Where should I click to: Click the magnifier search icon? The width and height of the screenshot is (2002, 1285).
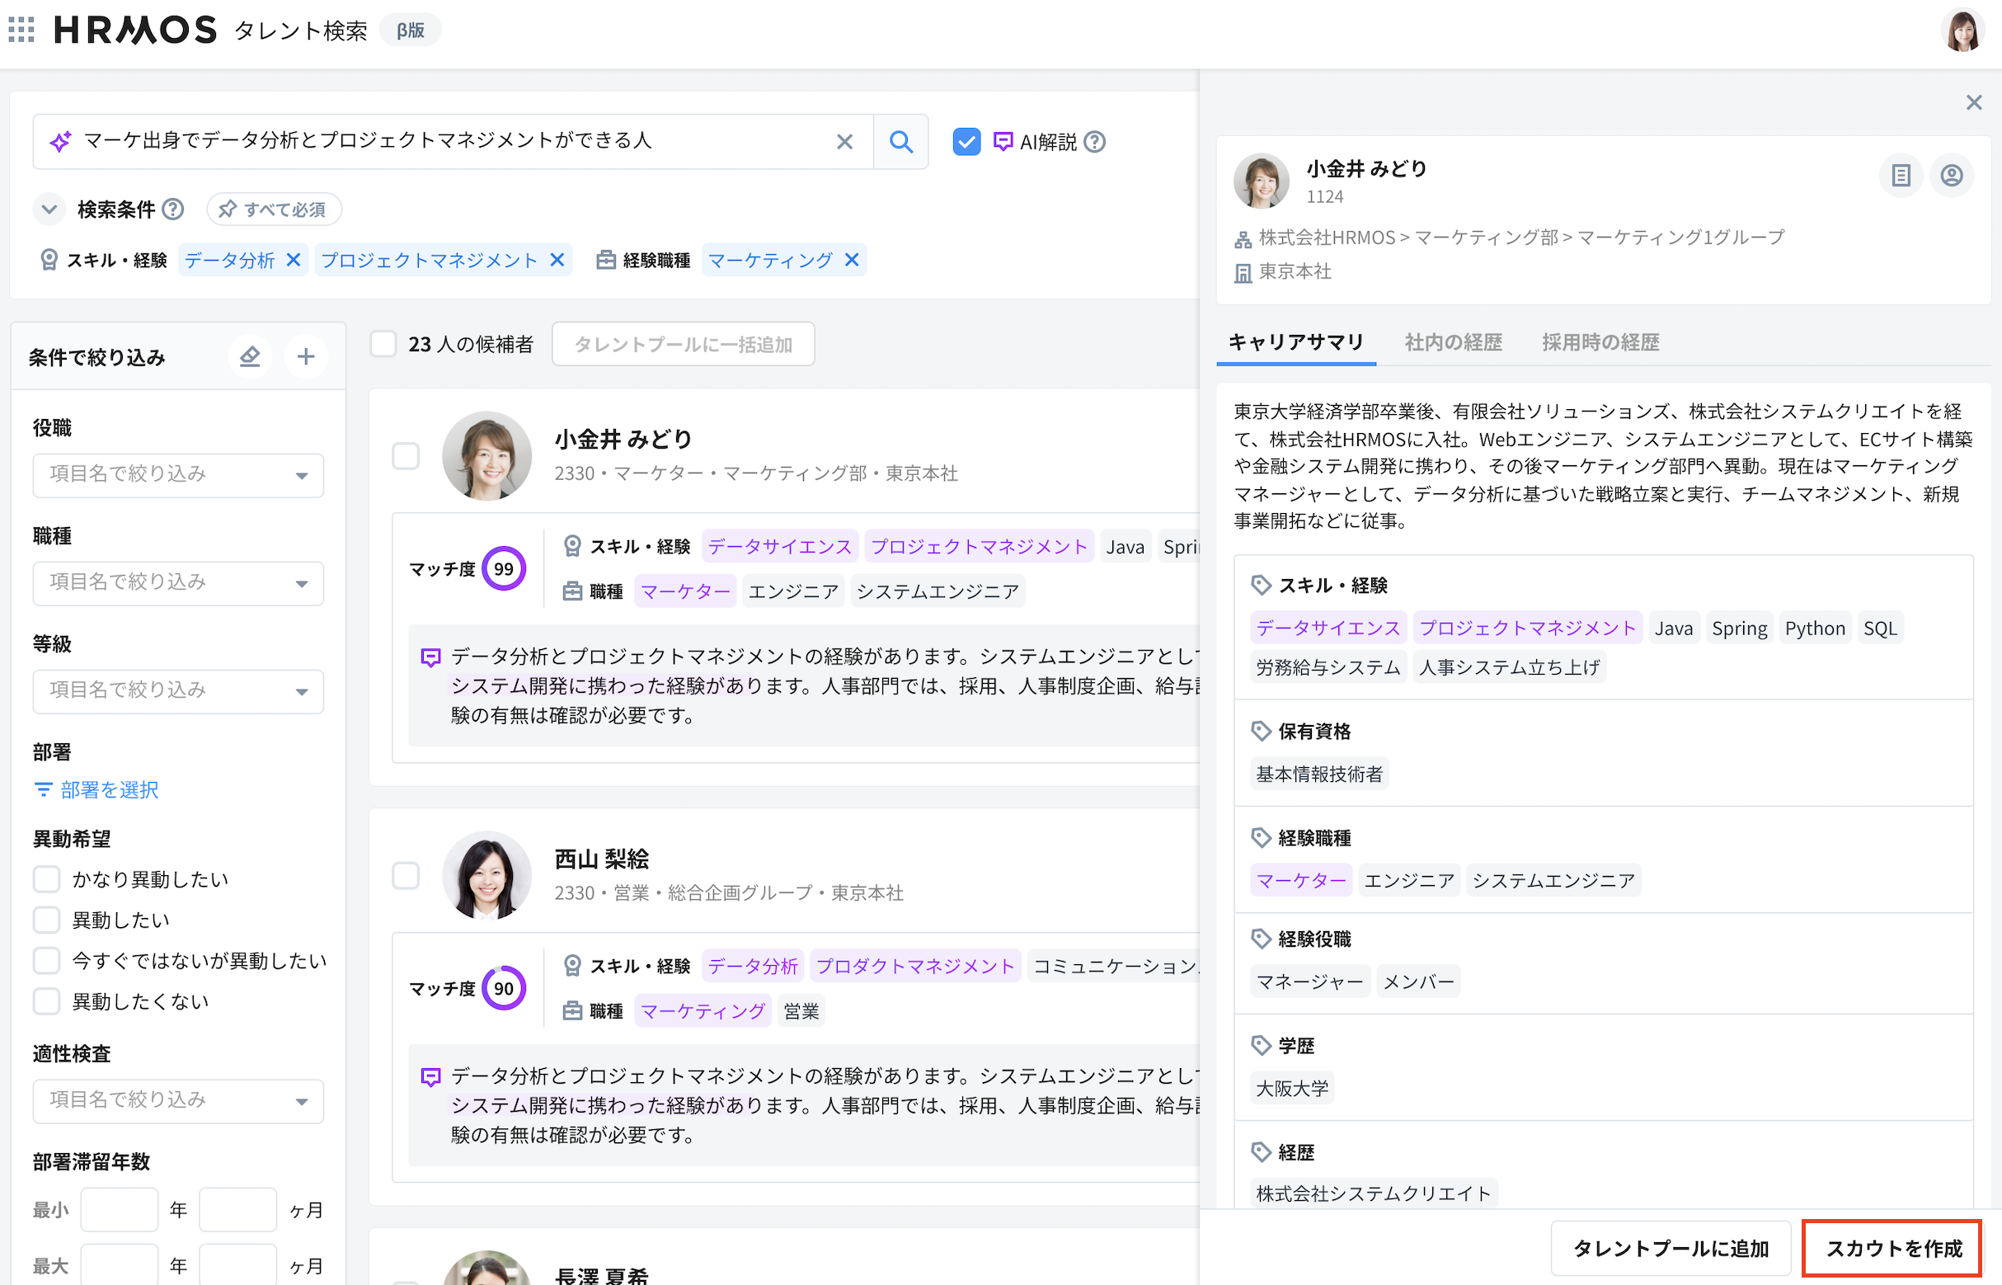pyautogui.click(x=900, y=142)
